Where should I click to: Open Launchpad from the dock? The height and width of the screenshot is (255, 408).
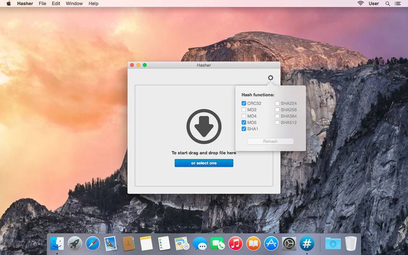click(x=75, y=243)
